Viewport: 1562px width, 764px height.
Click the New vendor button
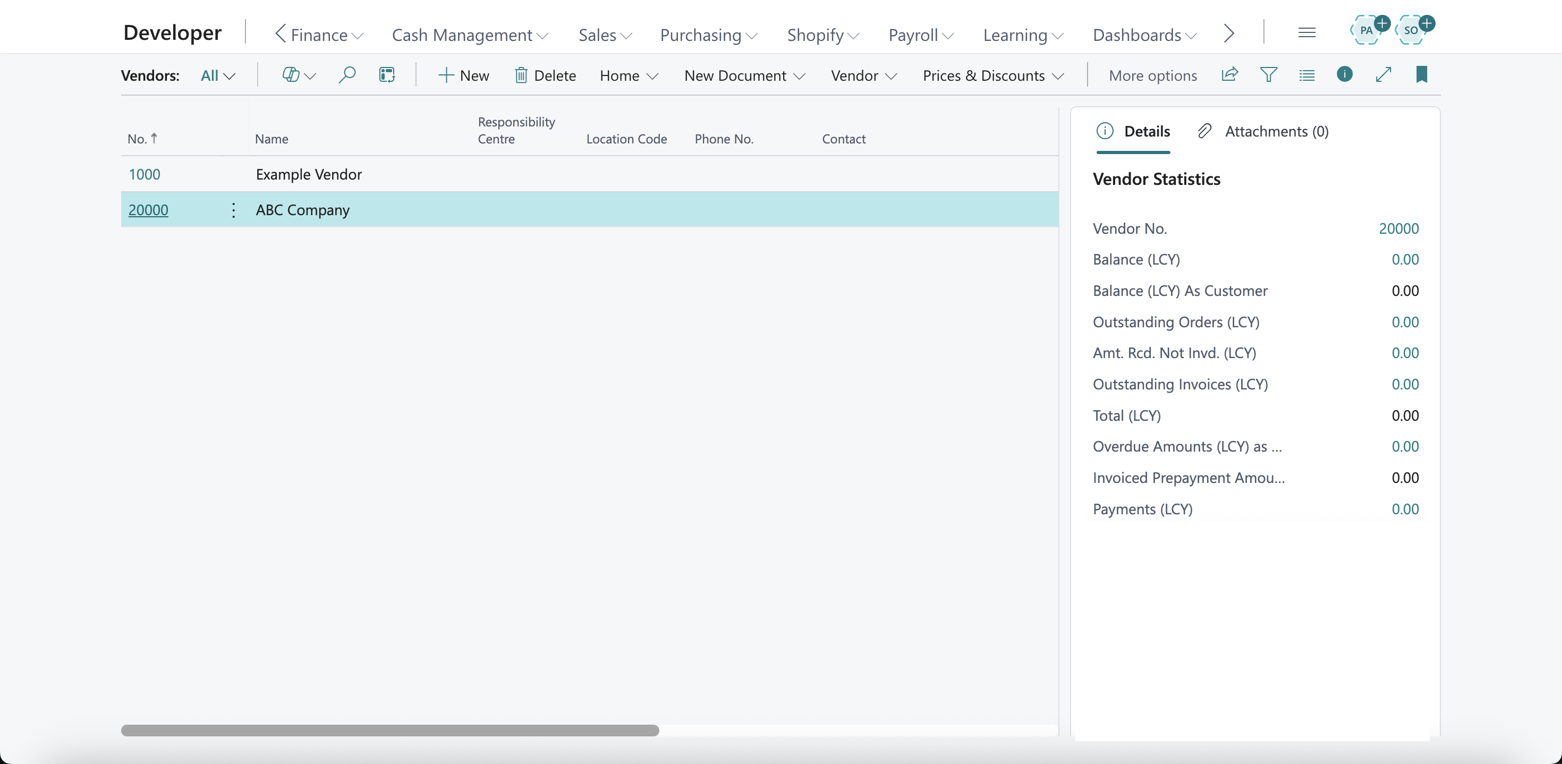[463, 76]
